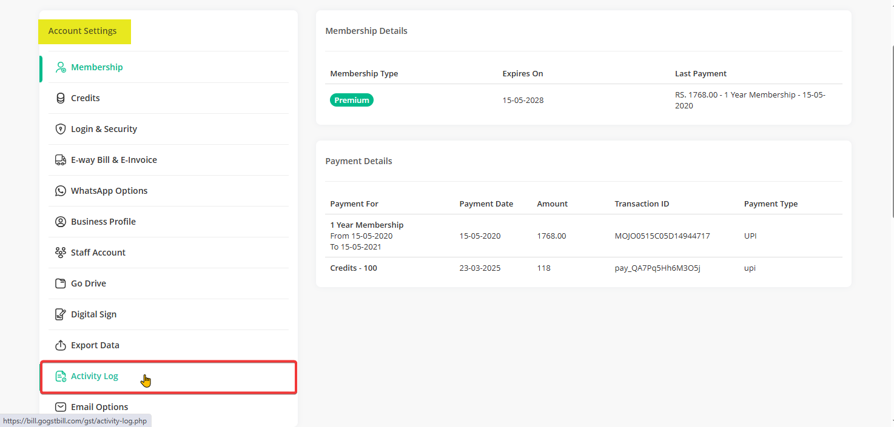
Task: Click the E-way Bill truck icon
Action: (61, 160)
